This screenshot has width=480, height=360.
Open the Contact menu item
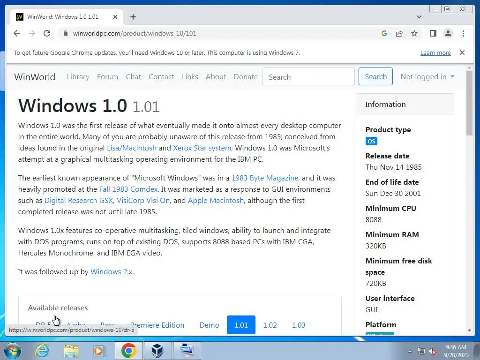pos(161,77)
